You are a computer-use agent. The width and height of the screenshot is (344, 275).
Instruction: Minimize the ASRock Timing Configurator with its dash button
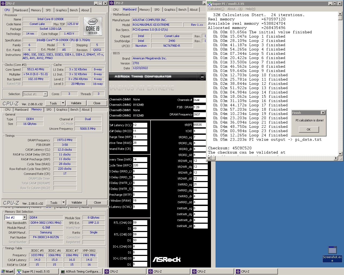202,77
